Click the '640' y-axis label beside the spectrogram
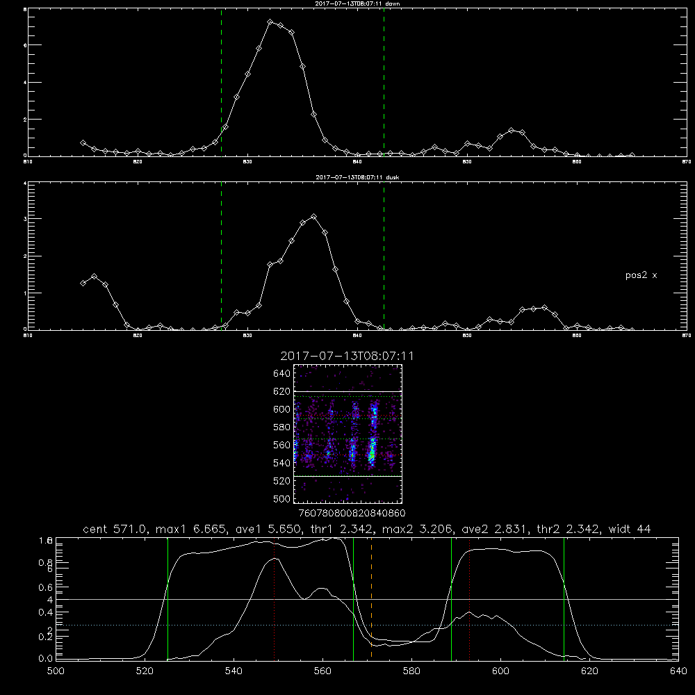 coord(282,374)
